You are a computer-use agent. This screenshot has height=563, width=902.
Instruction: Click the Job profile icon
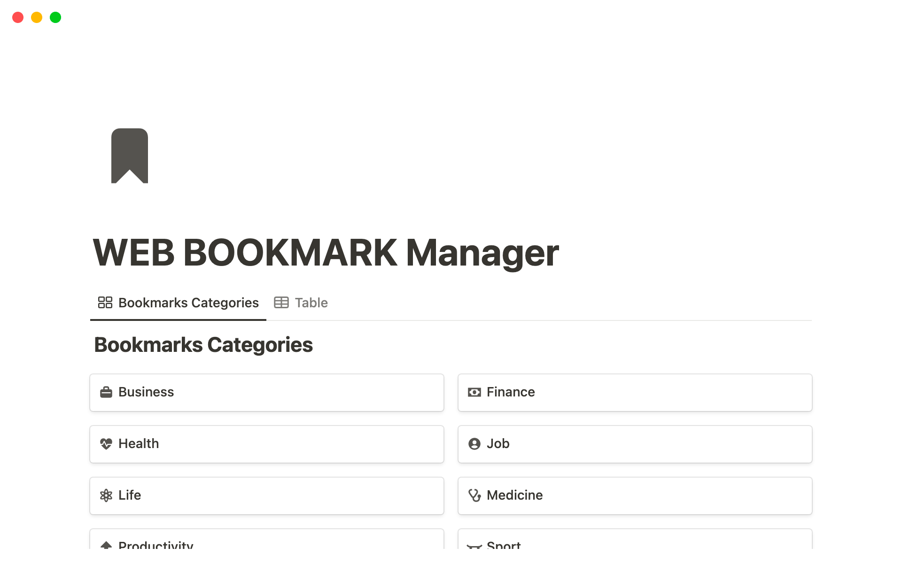point(474,444)
